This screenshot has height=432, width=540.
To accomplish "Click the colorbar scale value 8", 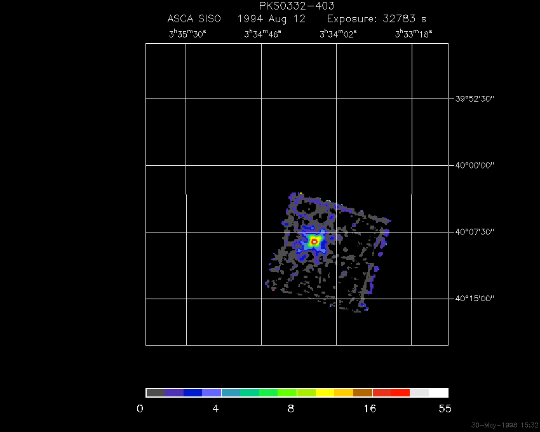I will point(291,409).
